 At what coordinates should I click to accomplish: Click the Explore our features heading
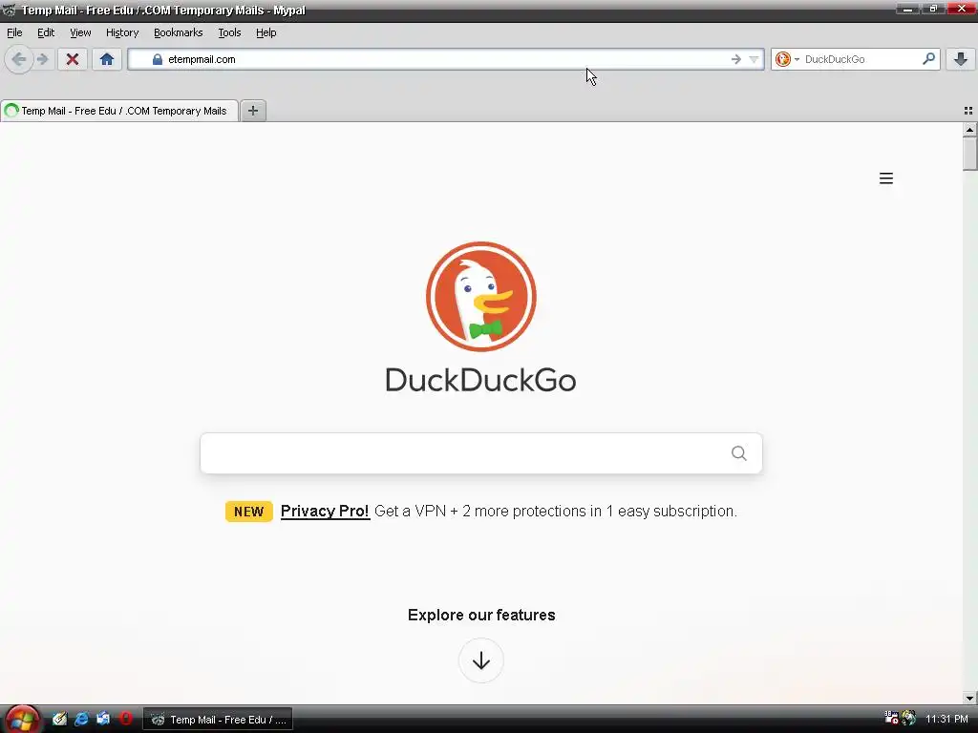point(481,615)
